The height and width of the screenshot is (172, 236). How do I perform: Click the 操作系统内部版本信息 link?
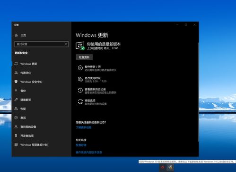pyautogui.click(x=89, y=153)
